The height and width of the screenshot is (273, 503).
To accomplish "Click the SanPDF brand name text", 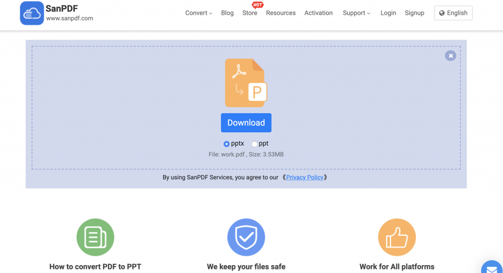I will (x=61, y=9).
